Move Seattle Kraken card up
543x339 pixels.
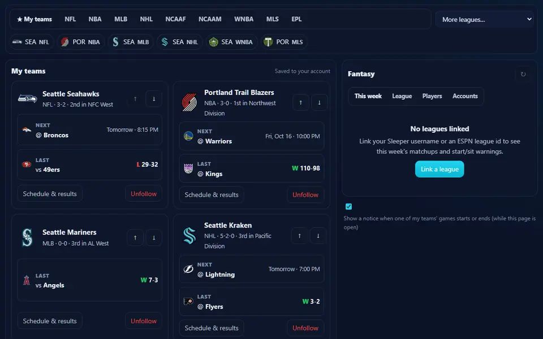click(x=300, y=236)
